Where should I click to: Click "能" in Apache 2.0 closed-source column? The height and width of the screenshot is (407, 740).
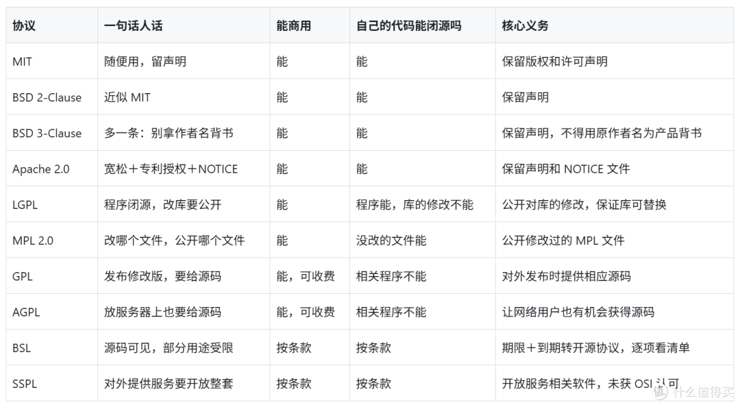(x=362, y=169)
